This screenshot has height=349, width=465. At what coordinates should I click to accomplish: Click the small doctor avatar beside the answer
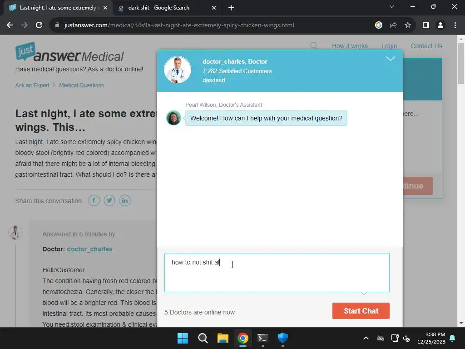tap(15, 233)
